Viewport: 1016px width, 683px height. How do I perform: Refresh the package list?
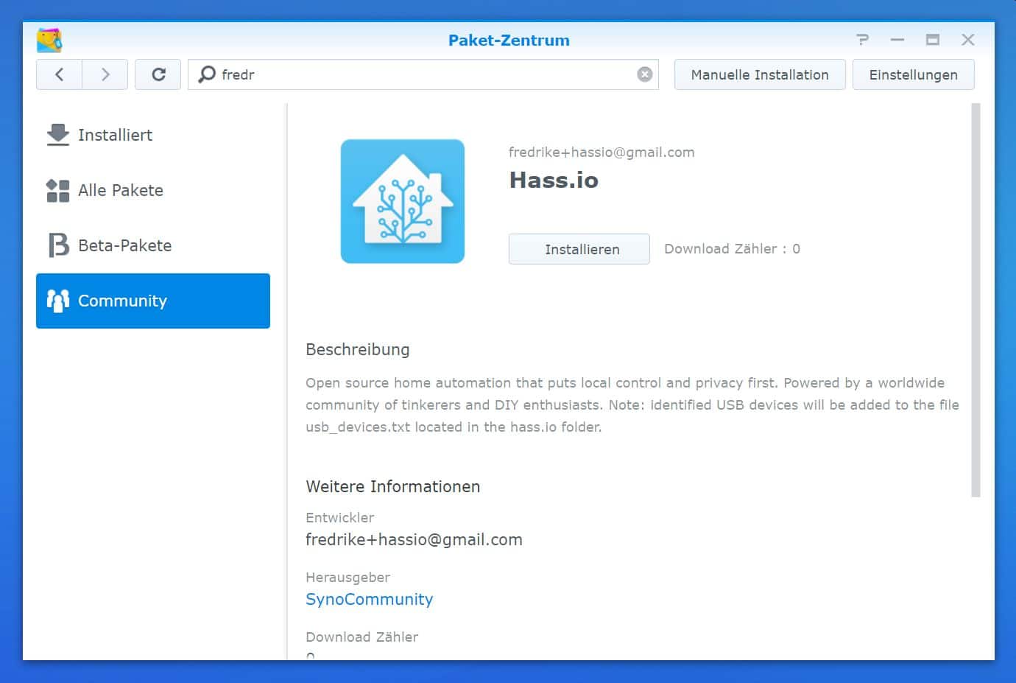click(x=158, y=74)
